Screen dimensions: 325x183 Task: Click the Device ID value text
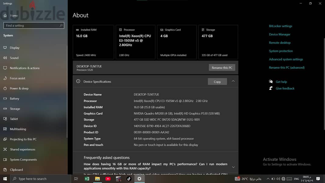click(162, 126)
